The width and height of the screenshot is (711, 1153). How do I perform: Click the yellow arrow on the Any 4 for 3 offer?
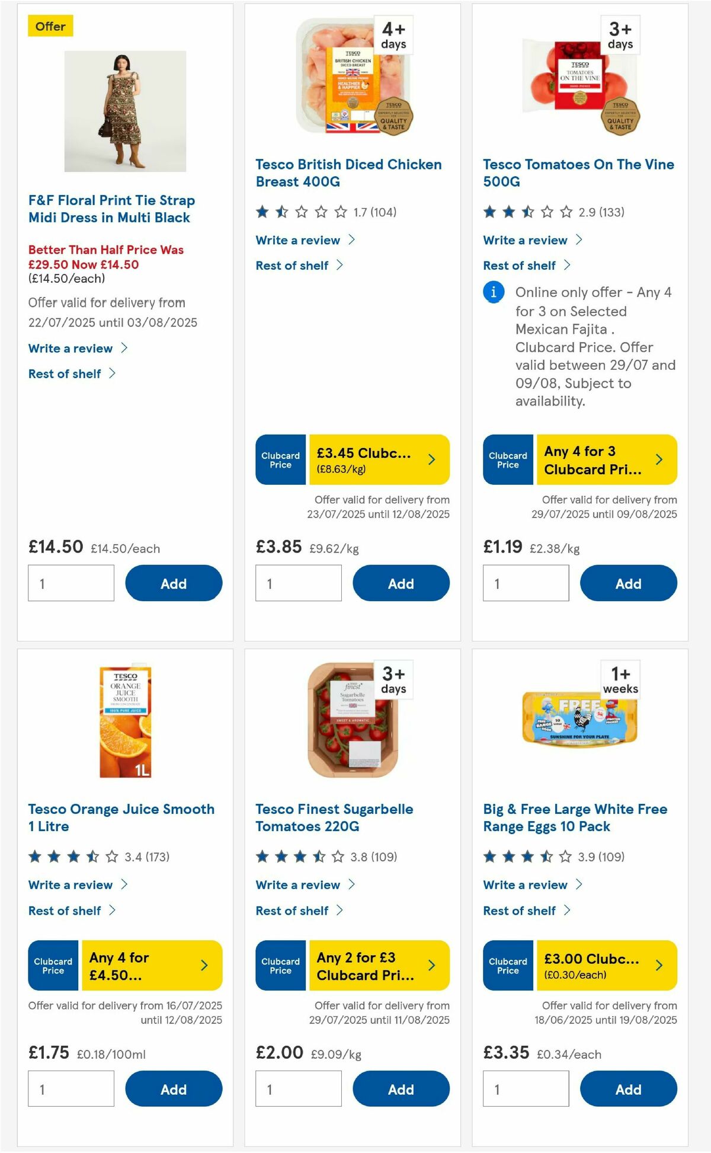(659, 459)
